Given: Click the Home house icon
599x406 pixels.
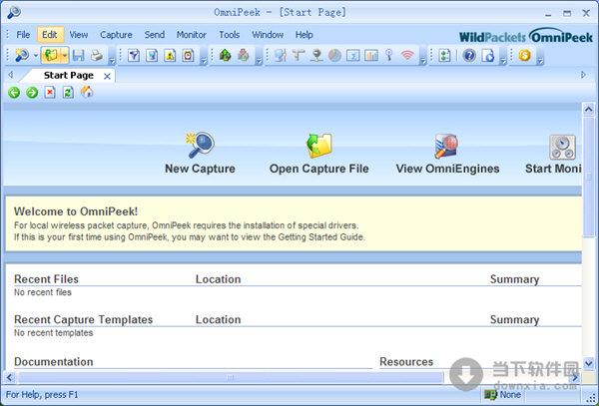Looking at the screenshot, I should coord(87,92).
